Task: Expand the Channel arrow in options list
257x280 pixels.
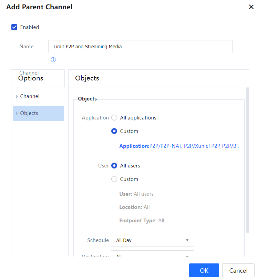Action: (17, 97)
